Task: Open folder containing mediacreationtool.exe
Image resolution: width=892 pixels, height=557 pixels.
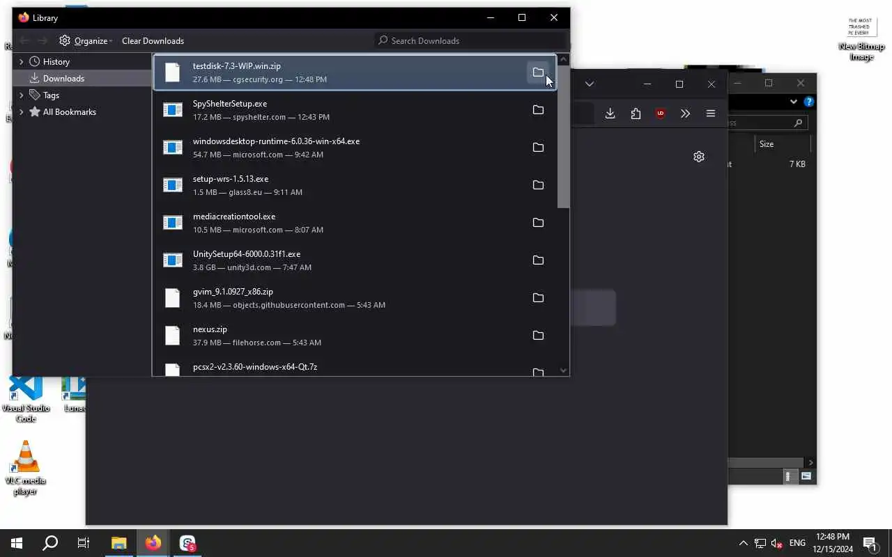Action: tap(538, 223)
